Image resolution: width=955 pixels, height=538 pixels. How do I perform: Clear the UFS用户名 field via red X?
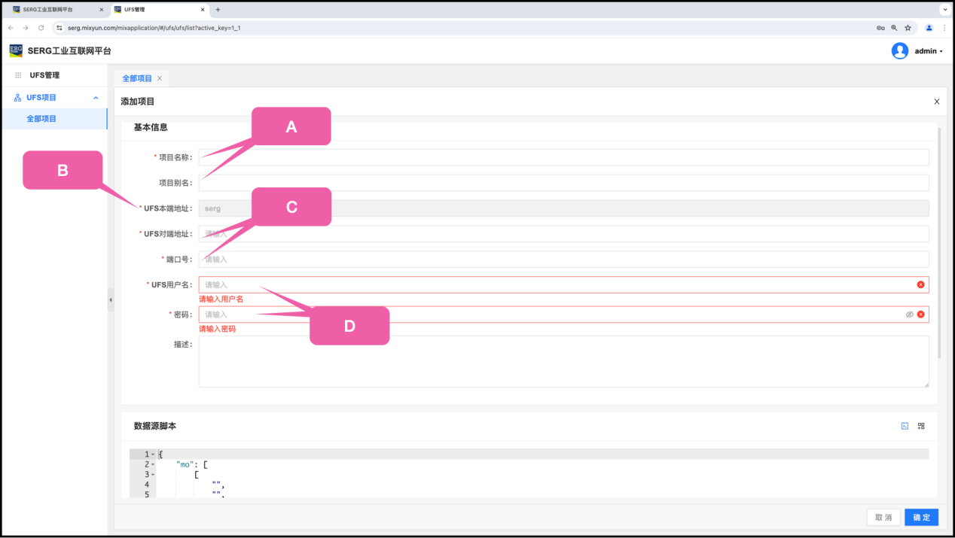(x=920, y=284)
